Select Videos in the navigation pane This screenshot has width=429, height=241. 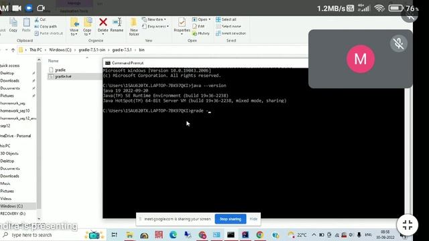tap(6, 199)
